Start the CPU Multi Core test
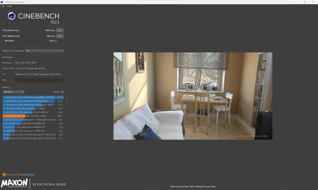Screen dimensions: 318x190 60,30
